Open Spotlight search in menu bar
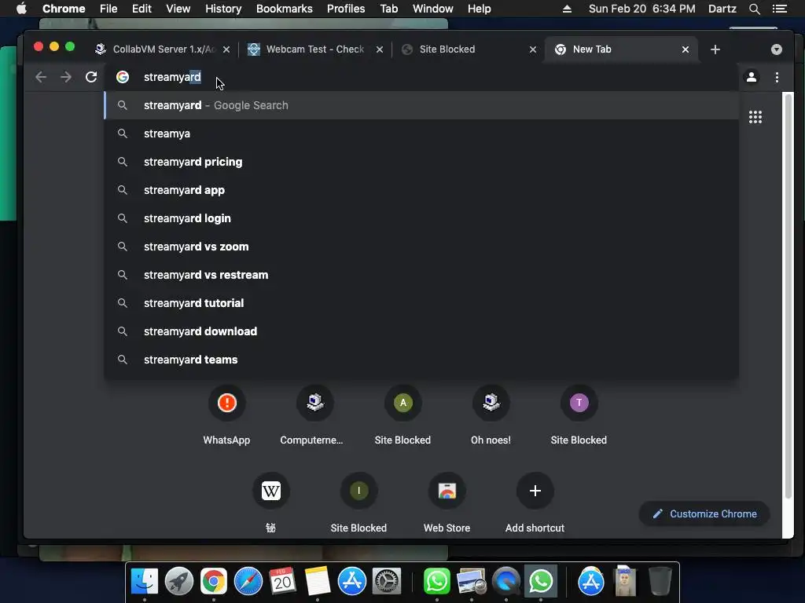Image resolution: width=805 pixels, height=603 pixels. (754, 9)
